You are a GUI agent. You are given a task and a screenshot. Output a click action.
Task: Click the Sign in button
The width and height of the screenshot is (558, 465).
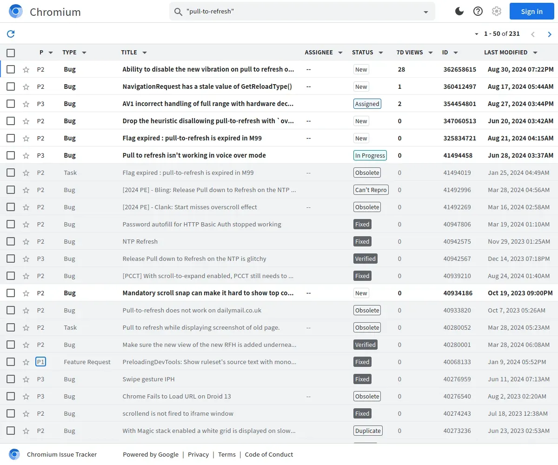point(531,11)
